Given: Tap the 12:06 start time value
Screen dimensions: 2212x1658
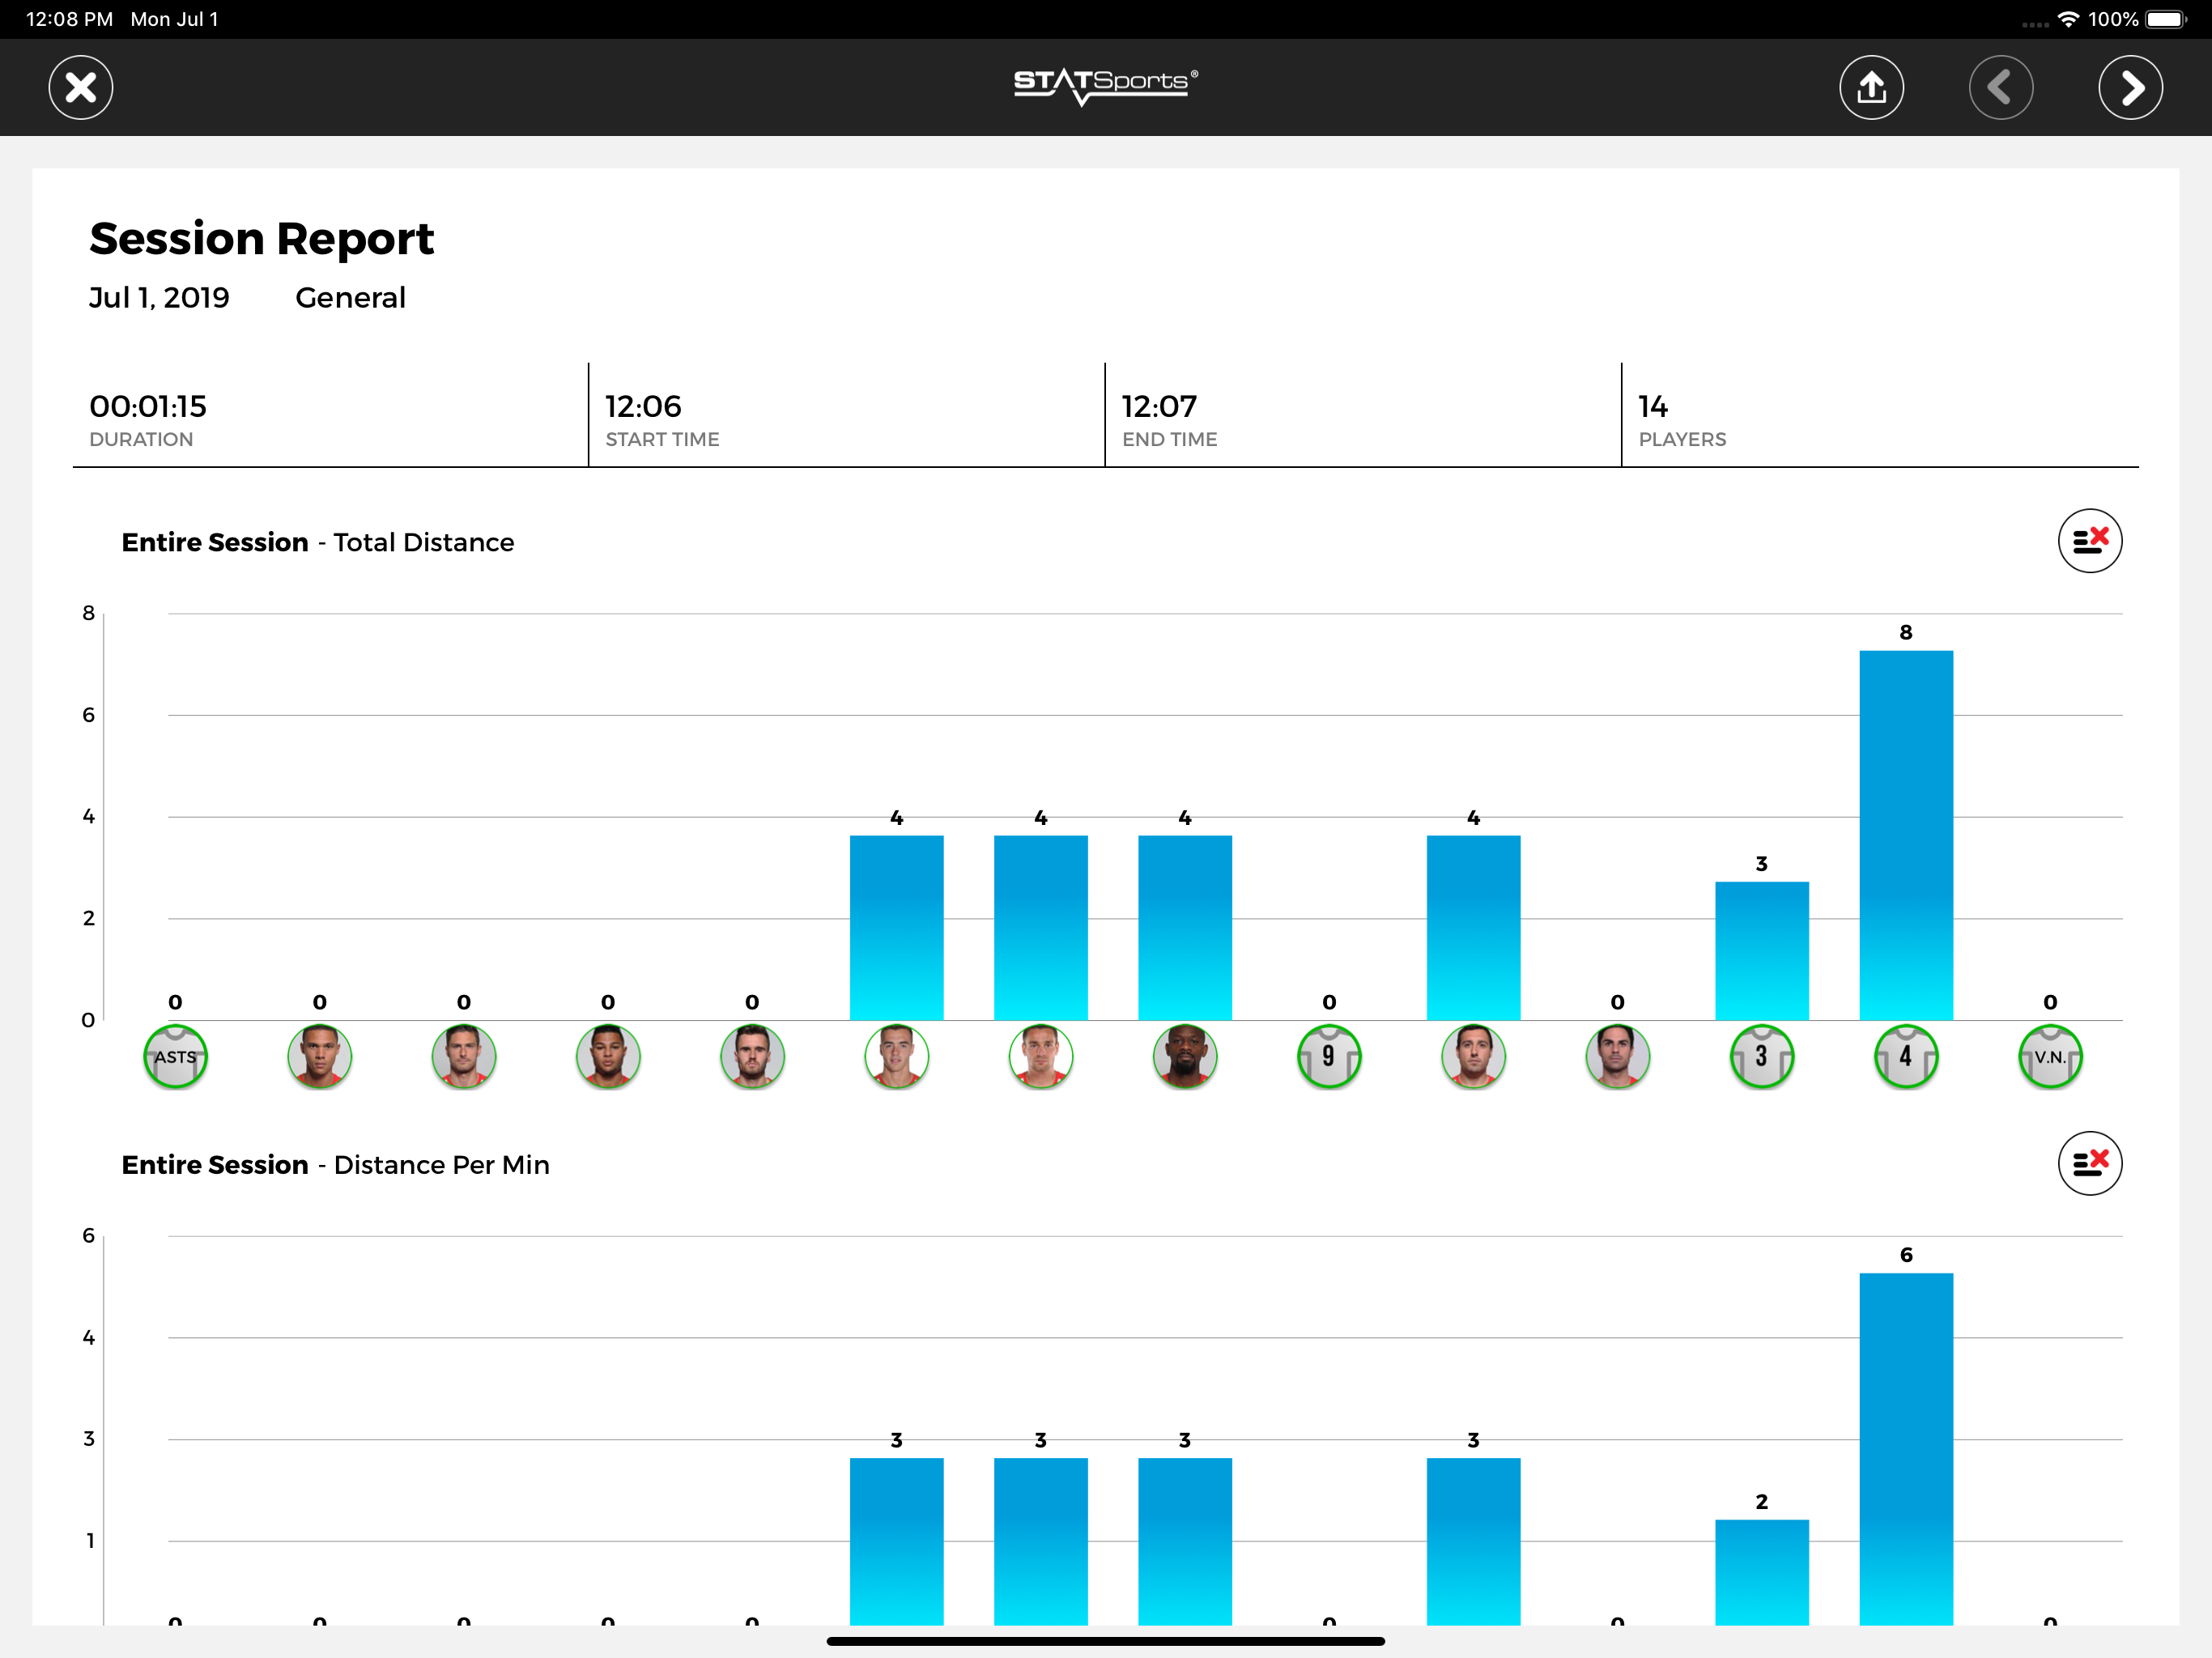Looking at the screenshot, I should pyautogui.click(x=643, y=407).
